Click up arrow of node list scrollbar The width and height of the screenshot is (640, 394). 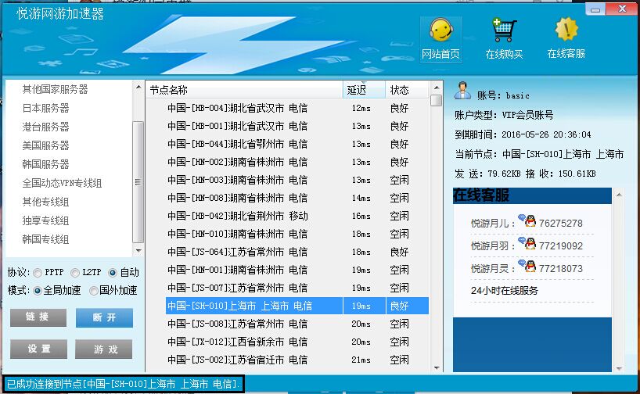click(437, 88)
